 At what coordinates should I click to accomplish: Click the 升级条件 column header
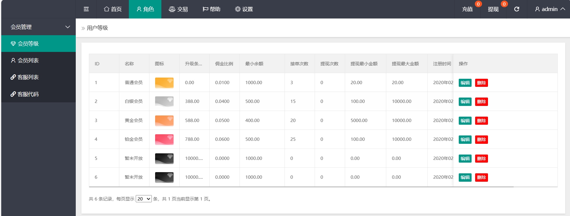click(194, 64)
